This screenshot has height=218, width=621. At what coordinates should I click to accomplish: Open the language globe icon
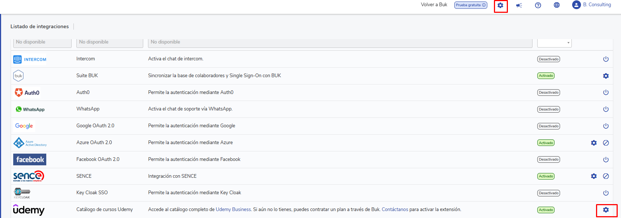557,5
